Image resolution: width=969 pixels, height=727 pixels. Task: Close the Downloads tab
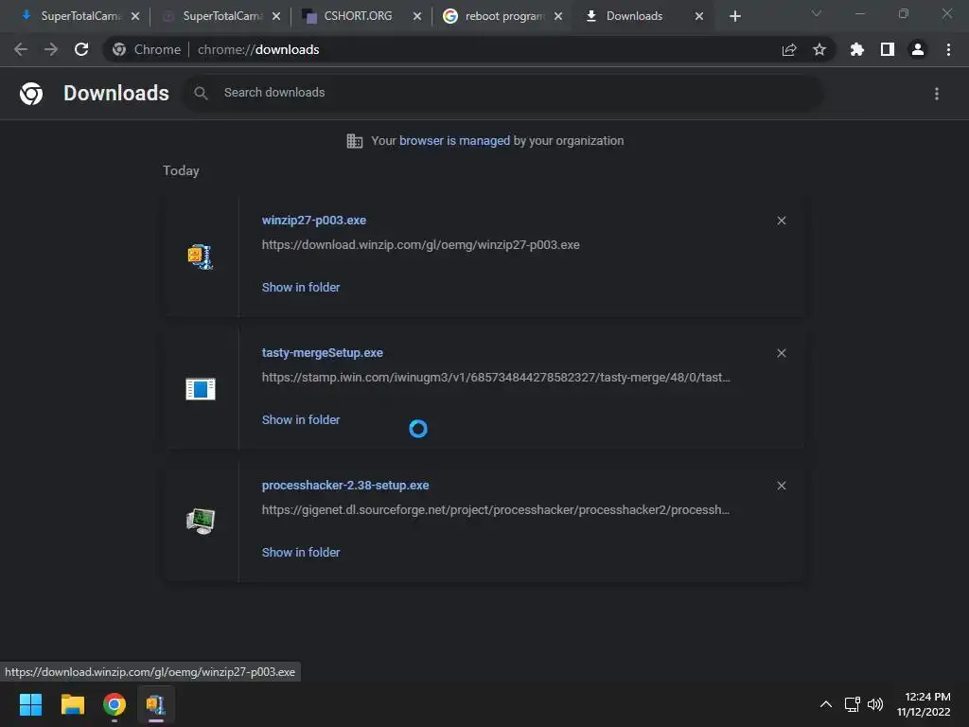tap(699, 16)
